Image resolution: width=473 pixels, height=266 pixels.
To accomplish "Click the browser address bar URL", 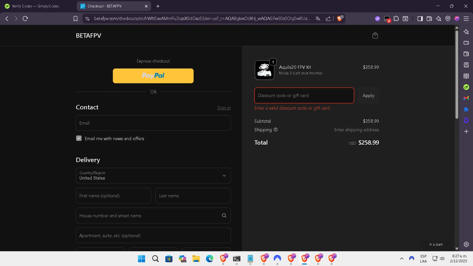I will click(202, 19).
